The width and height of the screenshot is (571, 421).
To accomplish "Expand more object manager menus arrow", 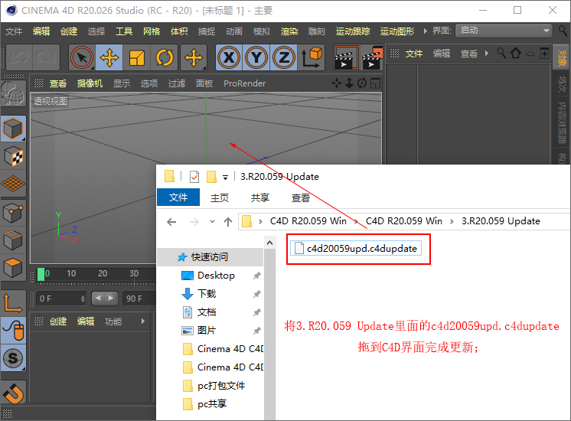I will coord(487,54).
